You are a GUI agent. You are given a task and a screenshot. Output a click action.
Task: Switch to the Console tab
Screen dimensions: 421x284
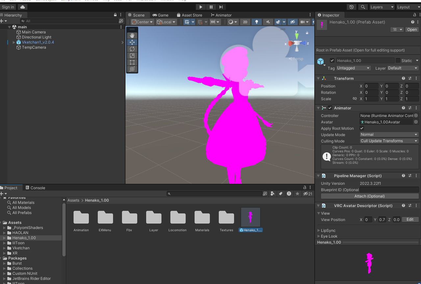(x=36, y=188)
